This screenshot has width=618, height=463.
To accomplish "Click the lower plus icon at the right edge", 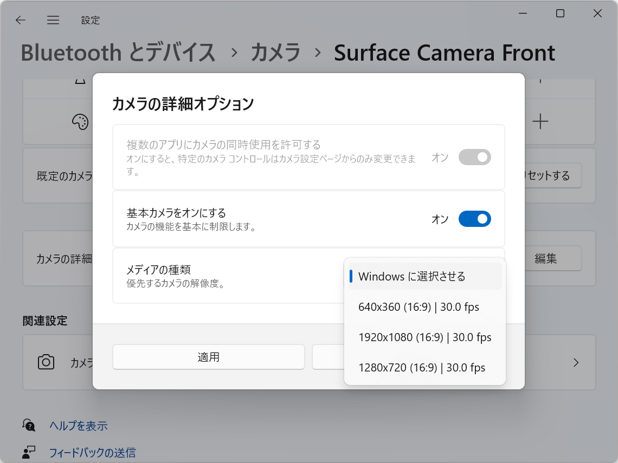I will [x=540, y=122].
